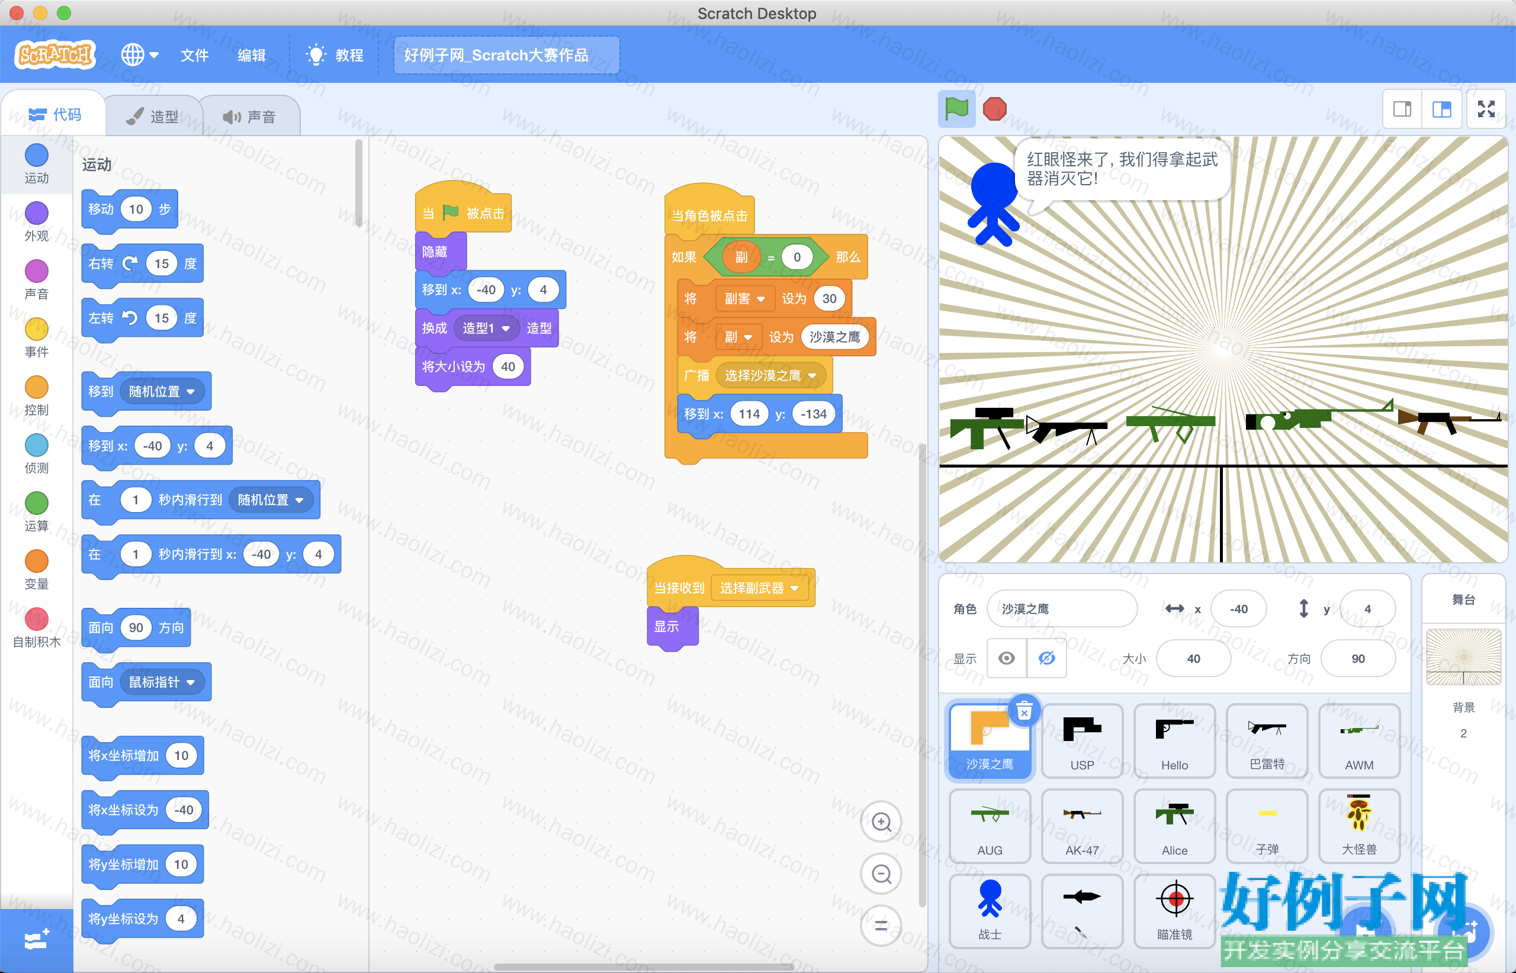Show the sprite with eye icon
The height and width of the screenshot is (973, 1516).
[1007, 658]
